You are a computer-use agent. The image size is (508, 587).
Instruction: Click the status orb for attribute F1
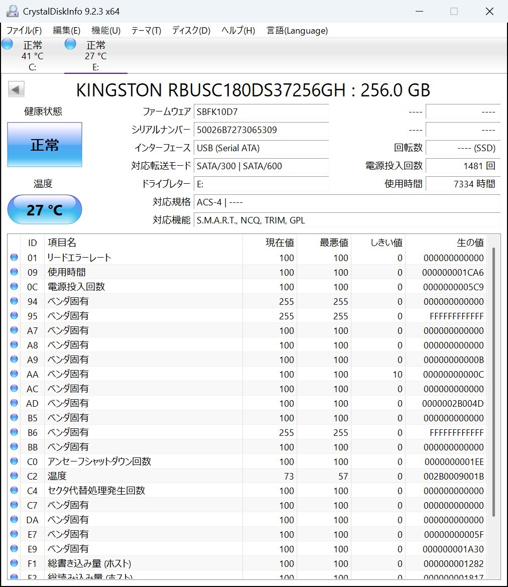click(14, 563)
